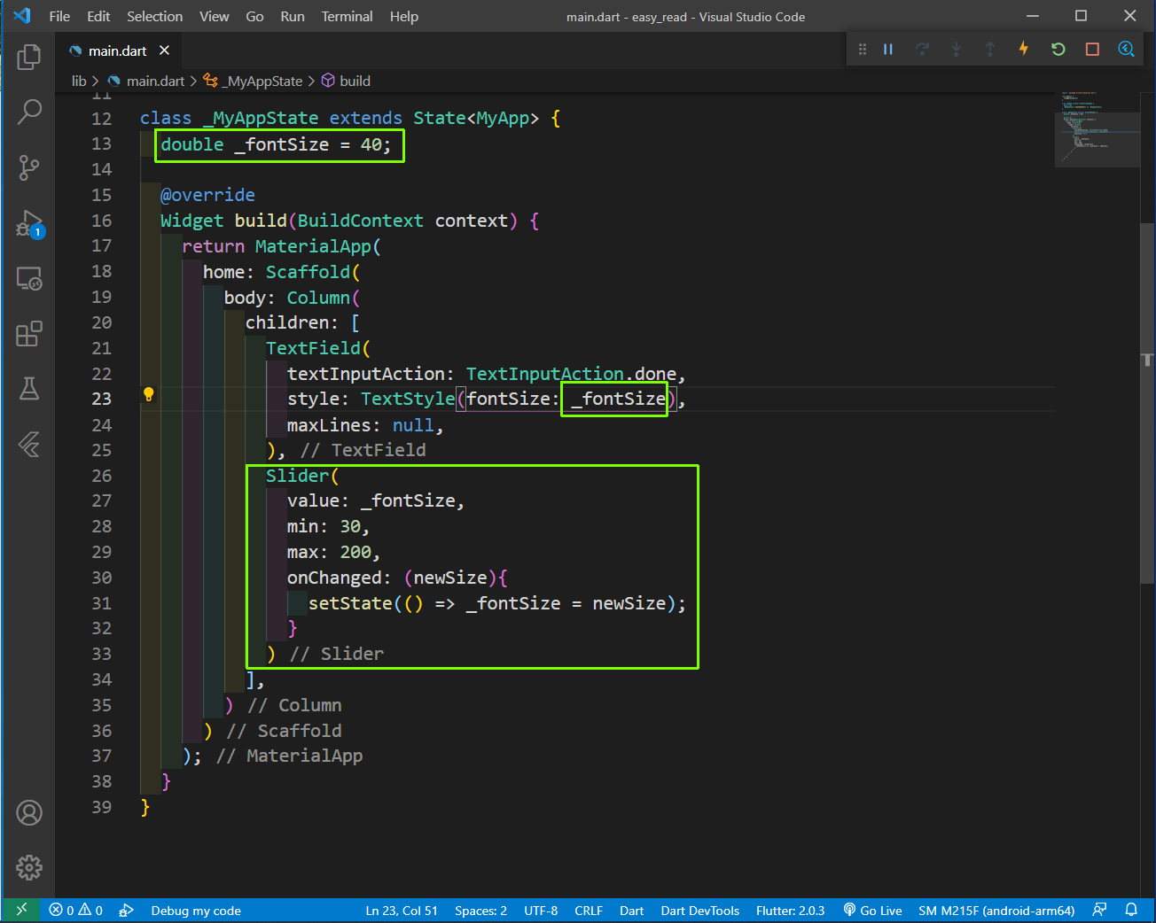Screen dimensions: 1156x923
Task: Click 'setState' on line 31
Action: (x=350, y=603)
